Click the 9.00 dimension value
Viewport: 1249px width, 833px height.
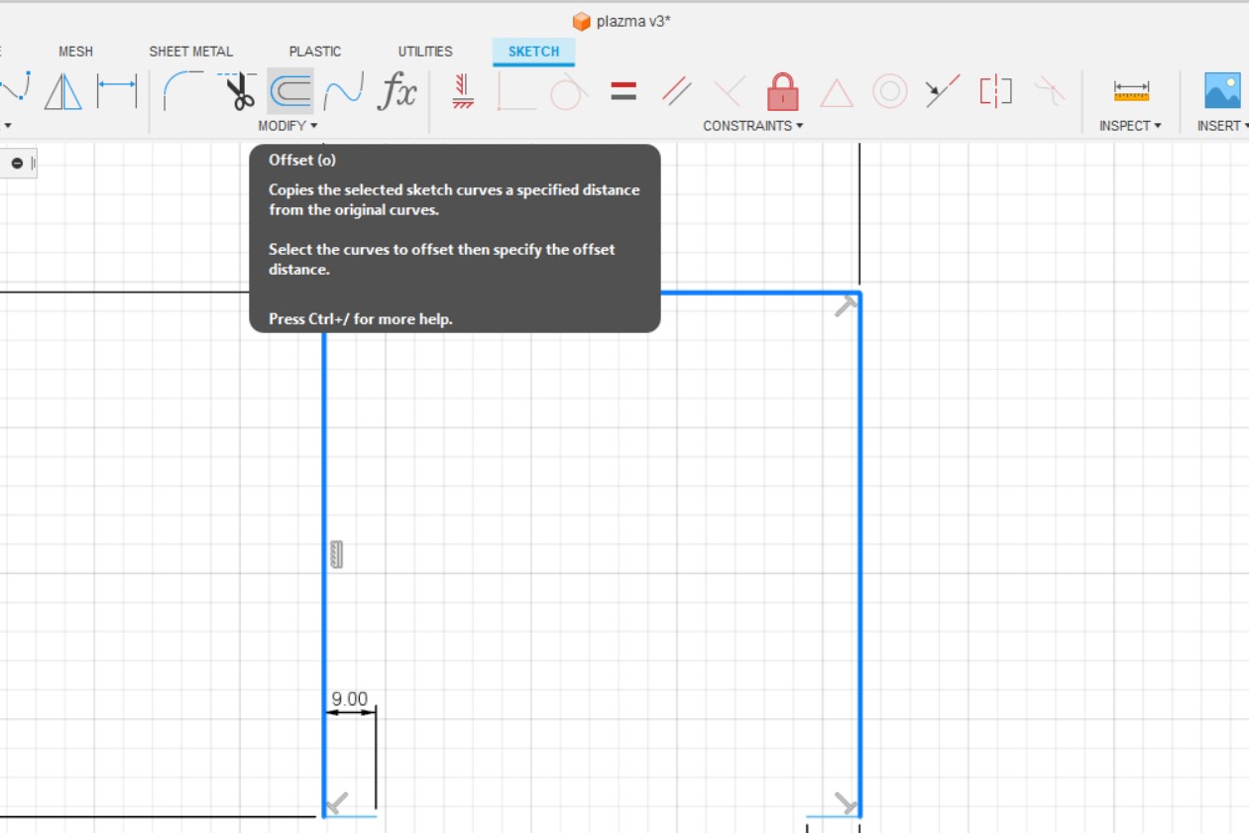351,698
